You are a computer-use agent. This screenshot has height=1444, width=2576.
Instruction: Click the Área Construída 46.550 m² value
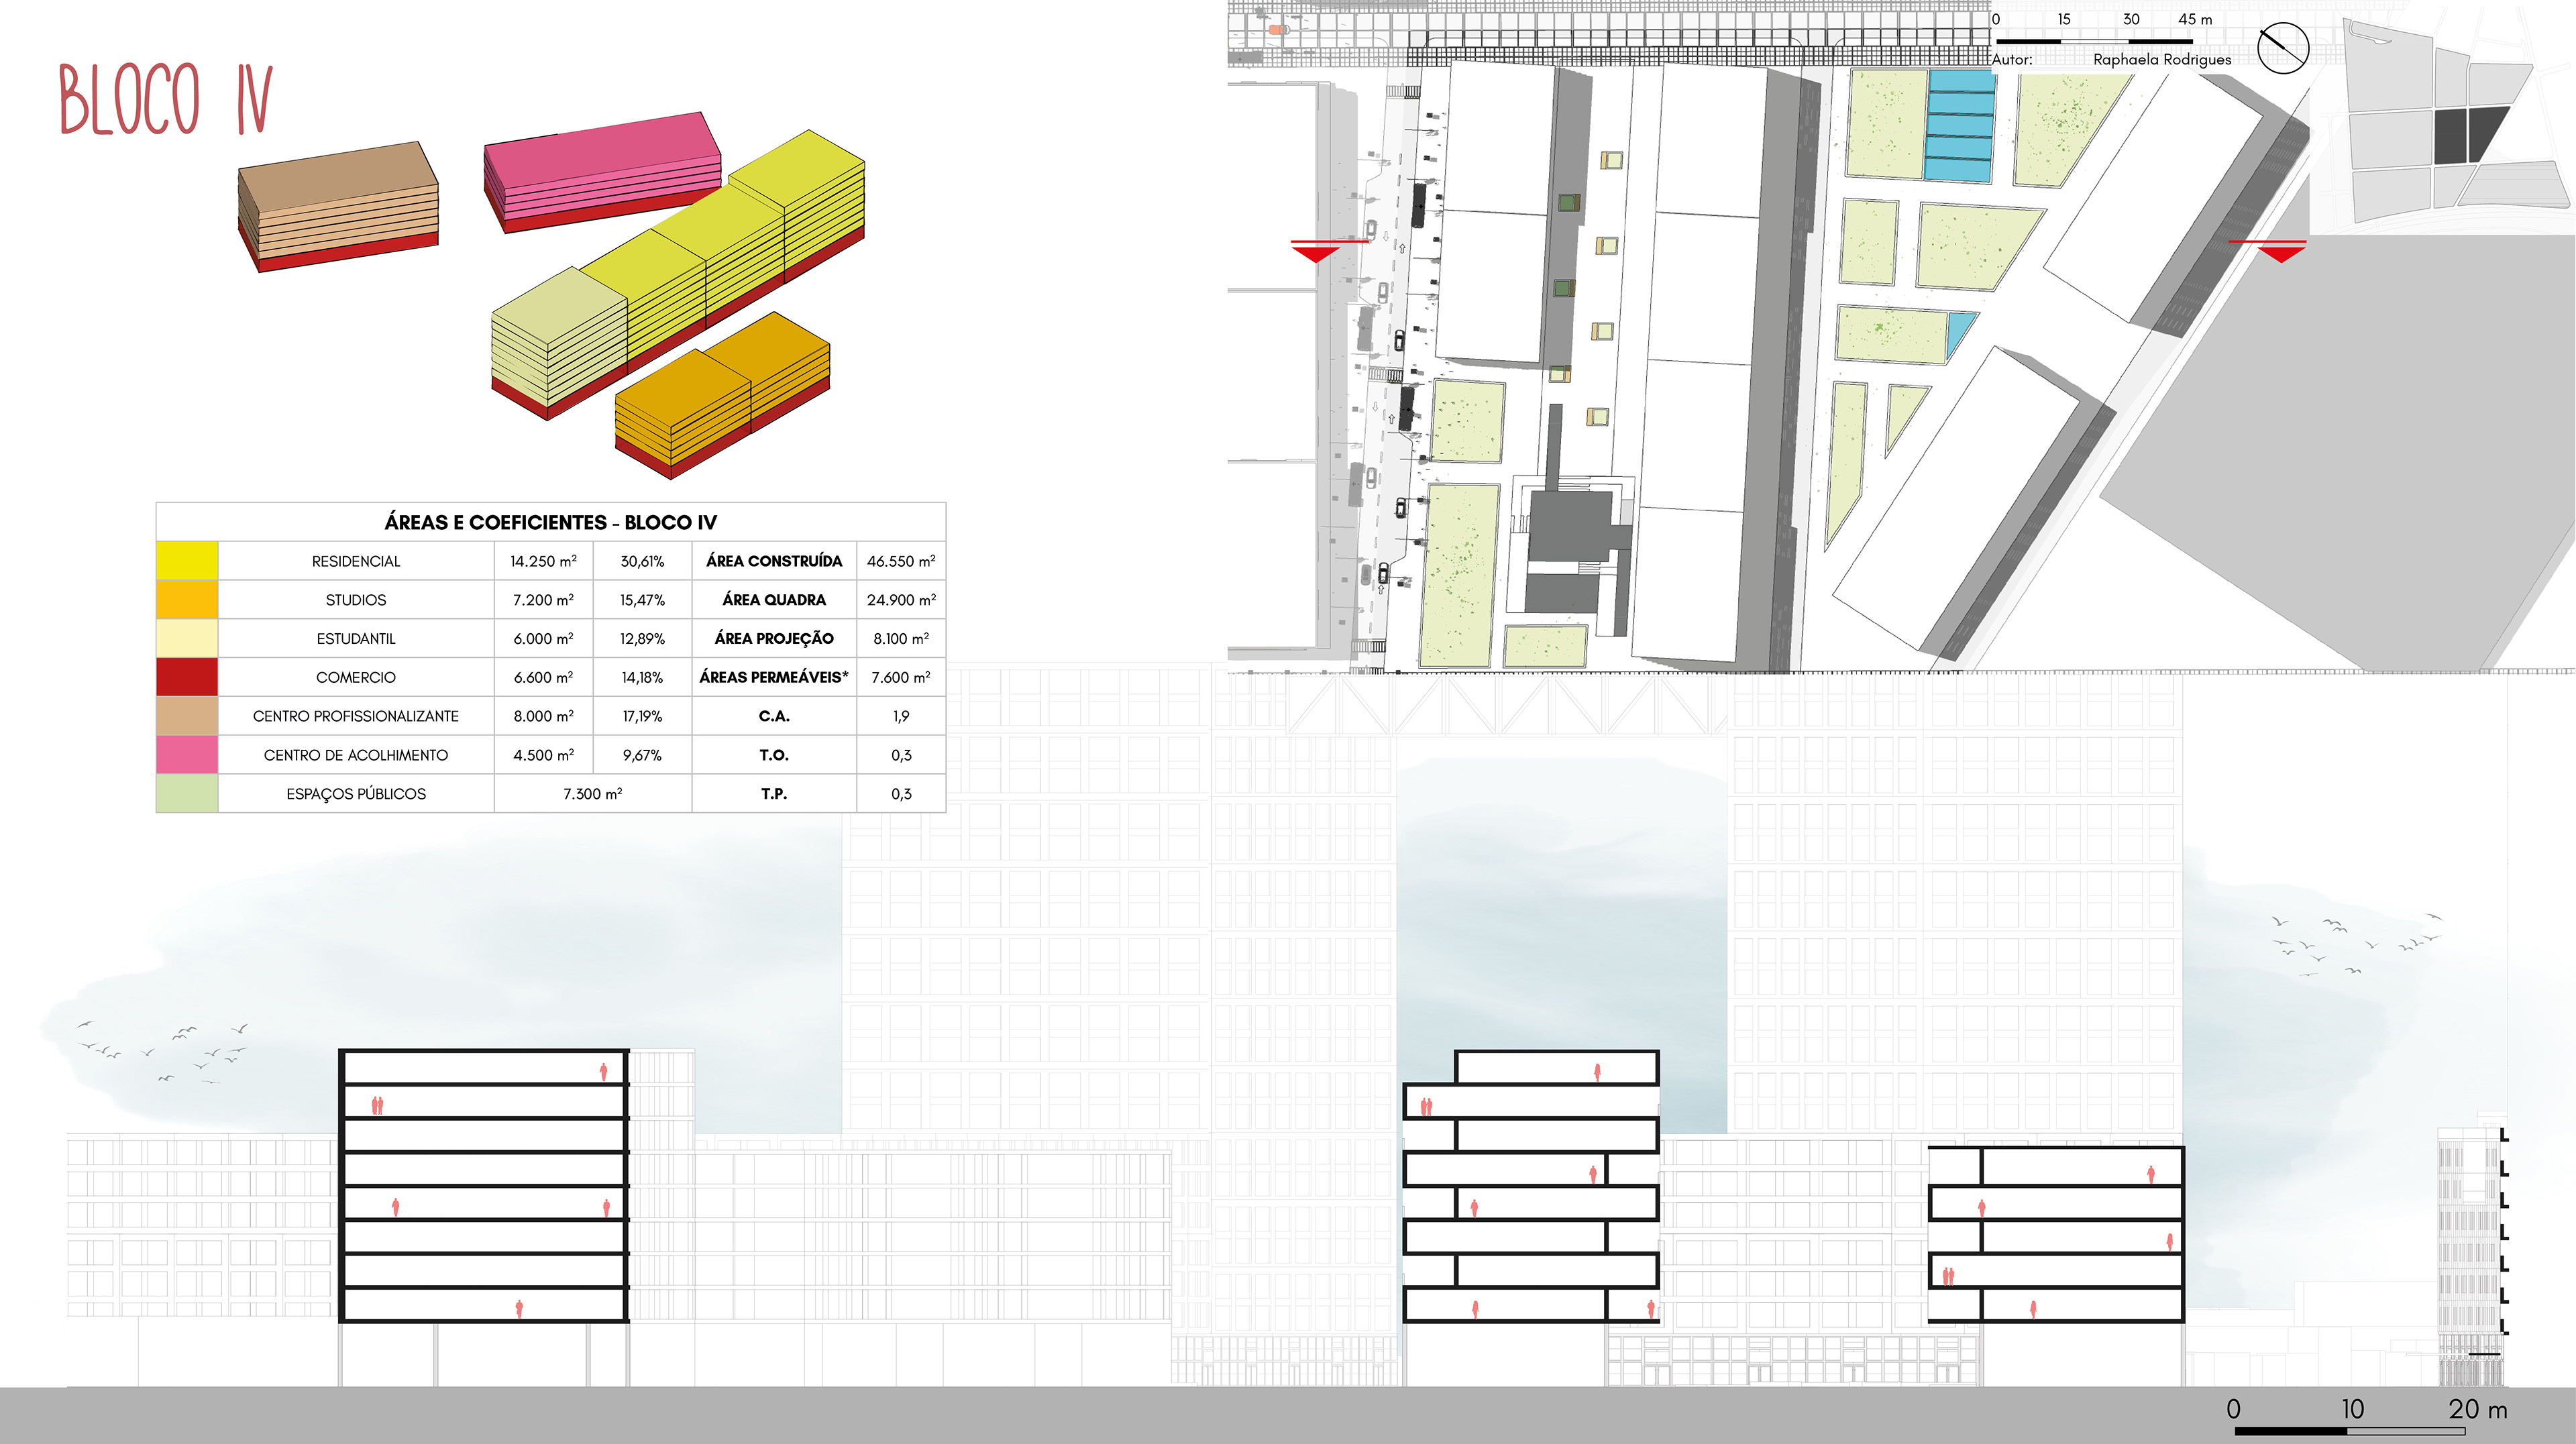point(900,561)
